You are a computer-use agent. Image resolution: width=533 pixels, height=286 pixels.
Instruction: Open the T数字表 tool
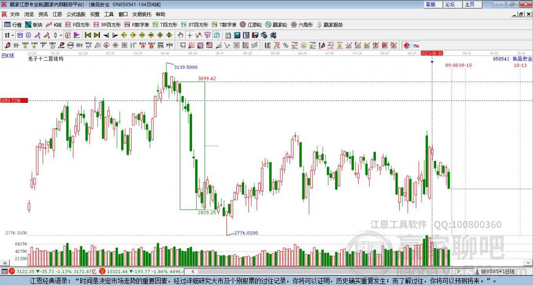[224, 25]
